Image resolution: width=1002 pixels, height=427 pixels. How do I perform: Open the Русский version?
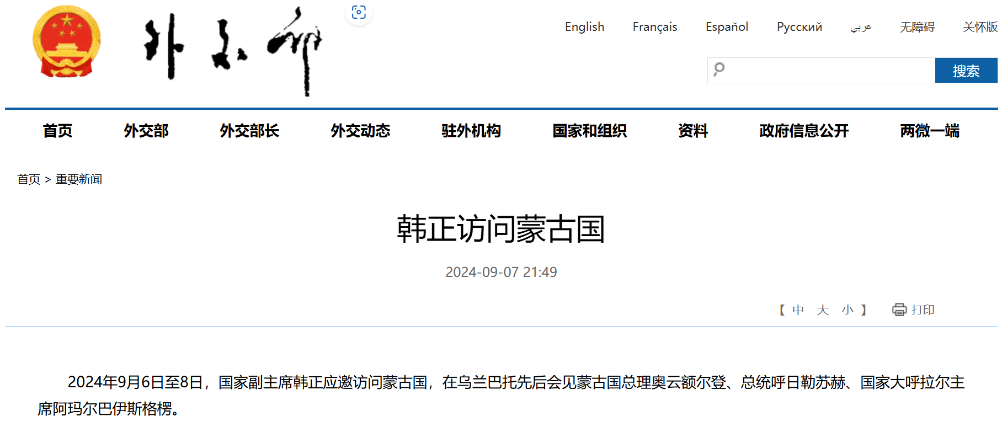(799, 27)
